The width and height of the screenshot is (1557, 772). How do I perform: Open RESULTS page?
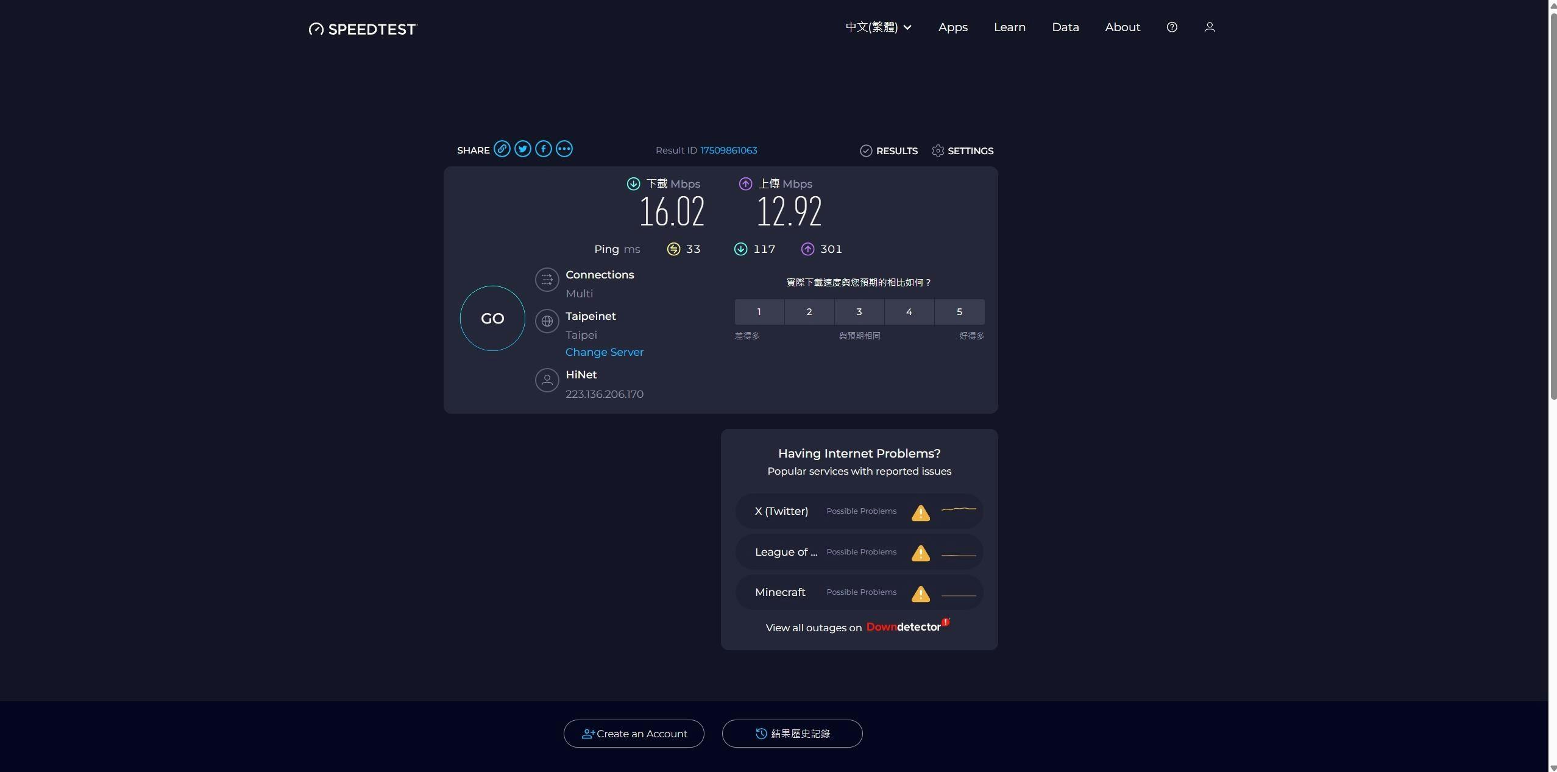[889, 151]
